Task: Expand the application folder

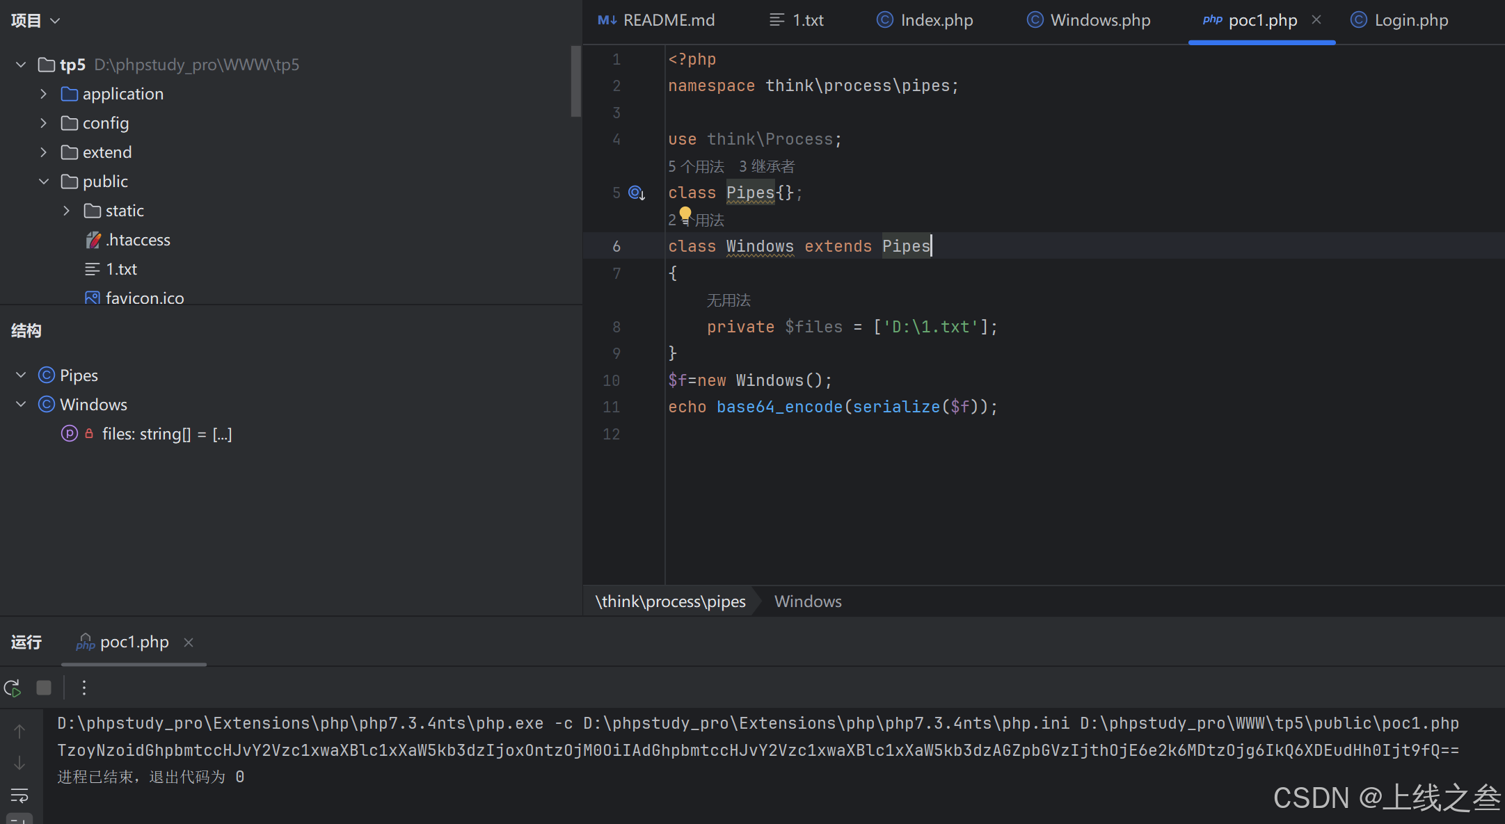Action: (x=43, y=94)
